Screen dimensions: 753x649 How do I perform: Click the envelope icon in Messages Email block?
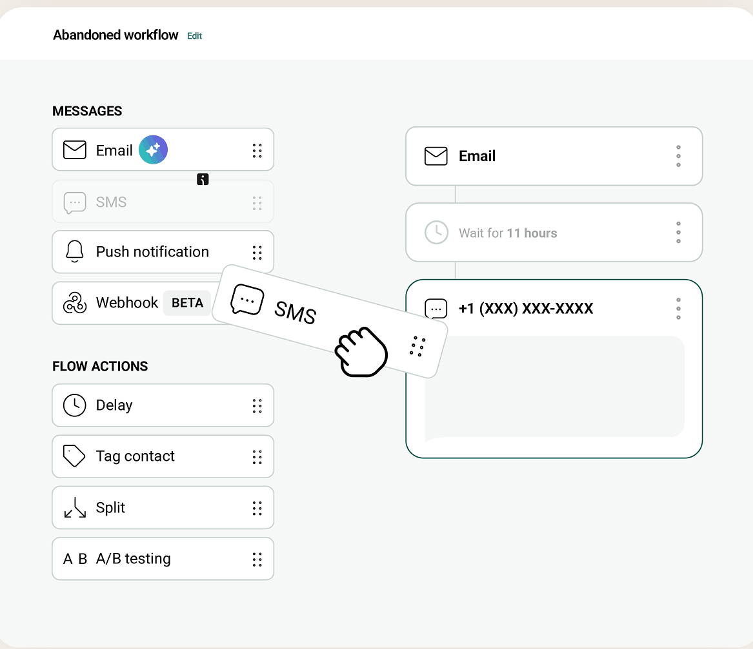[x=74, y=150]
